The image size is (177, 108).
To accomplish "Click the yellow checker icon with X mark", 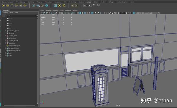I will tap(64, 5).
